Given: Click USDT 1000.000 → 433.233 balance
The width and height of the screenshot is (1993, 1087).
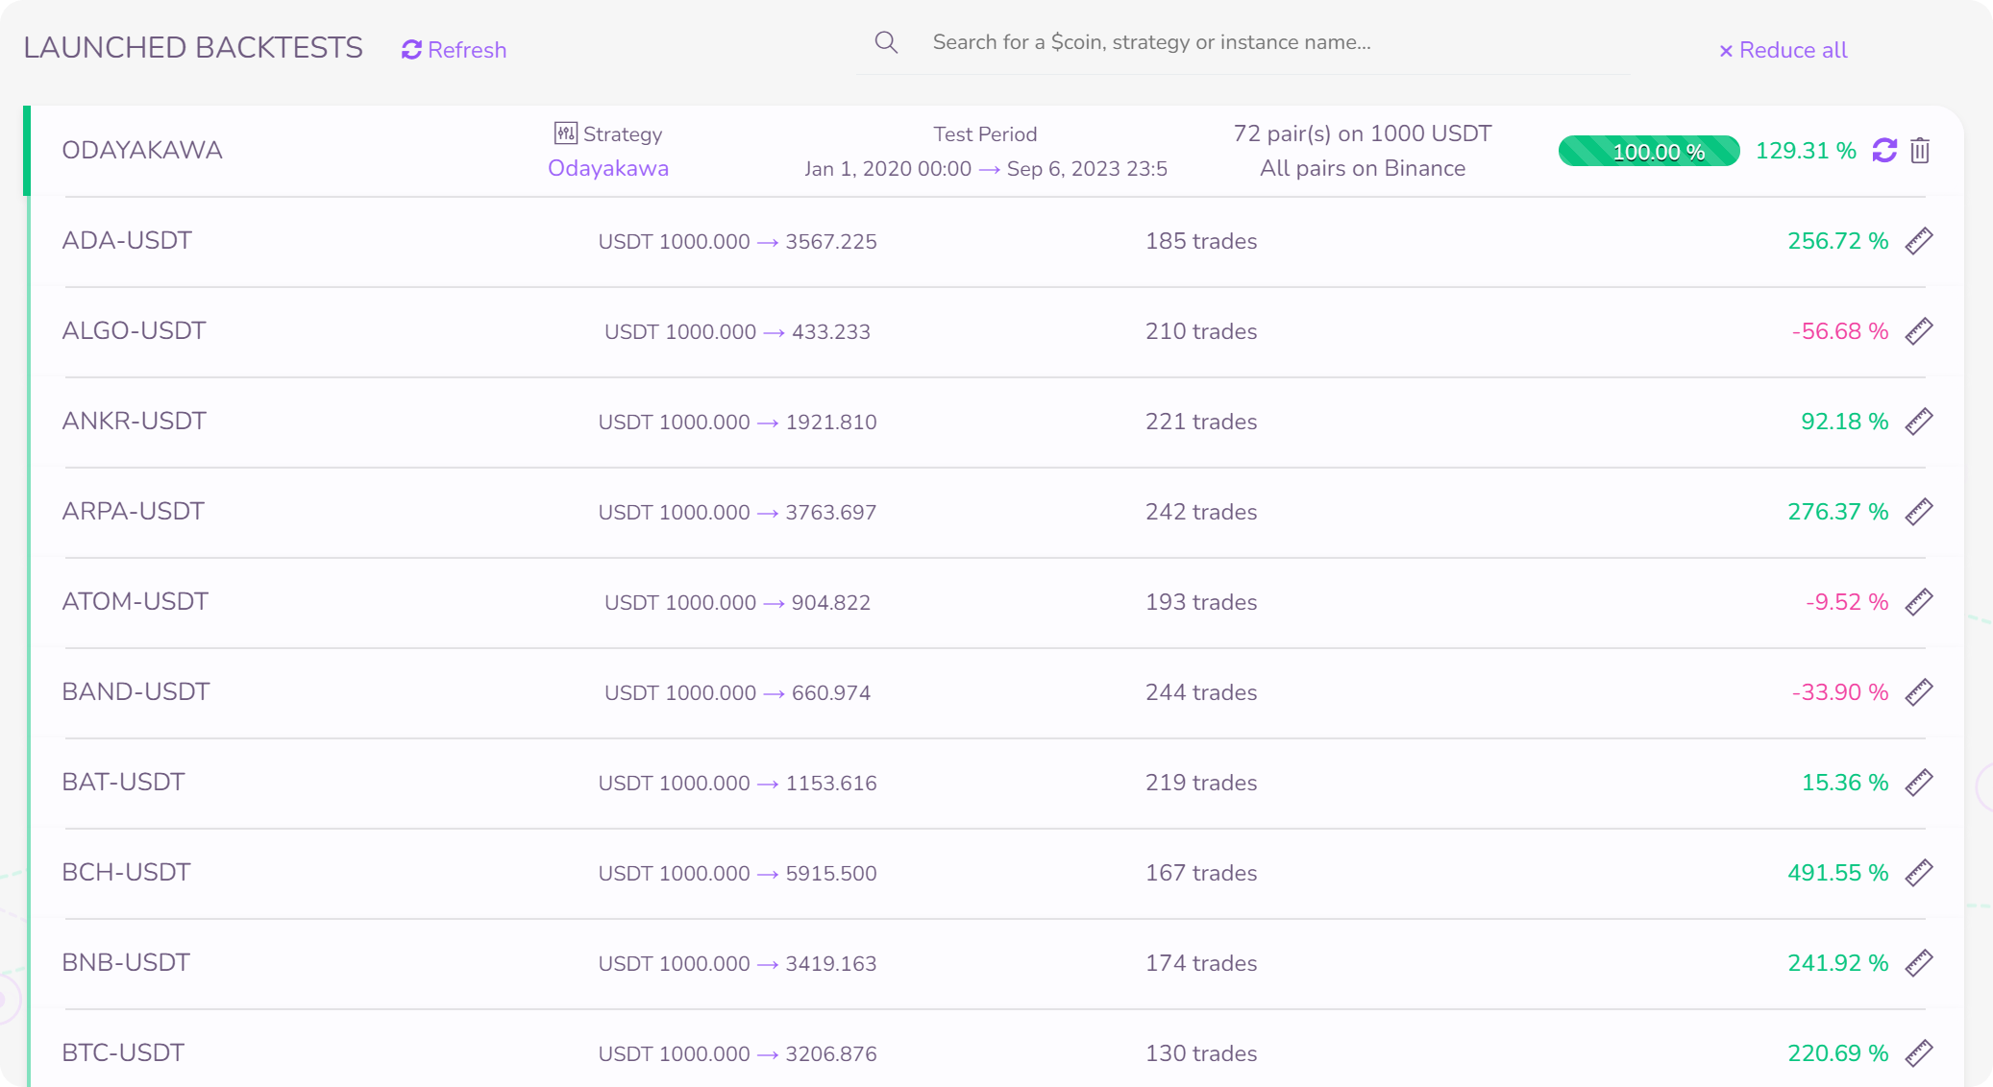Looking at the screenshot, I should point(737,332).
